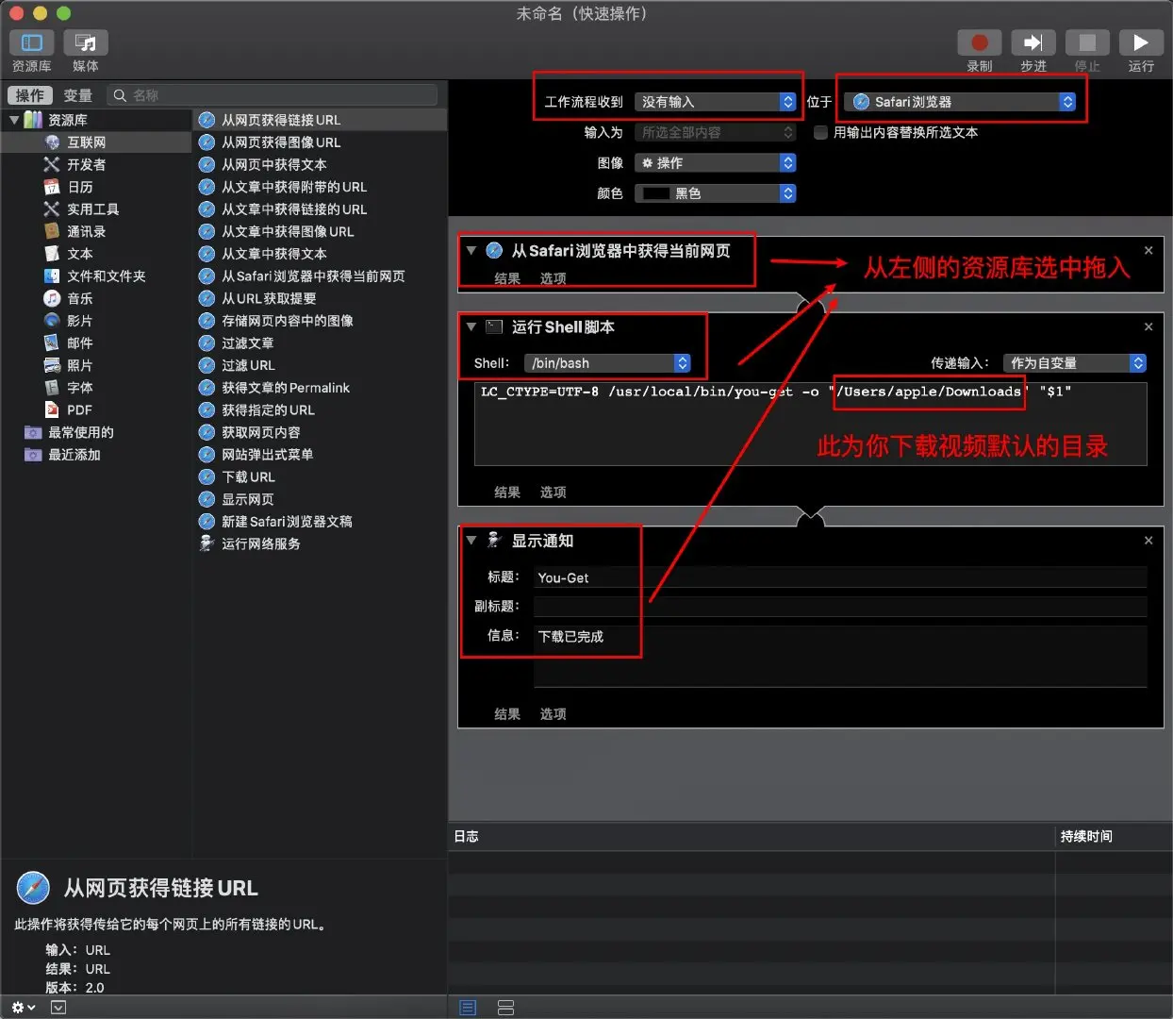Remove the 运行Shell脚本 action
Viewport: 1173px width, 1019px height.
(x=1148, y=326)
